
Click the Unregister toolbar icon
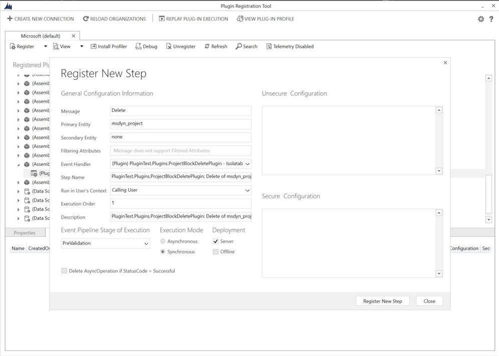click(169, 47)
